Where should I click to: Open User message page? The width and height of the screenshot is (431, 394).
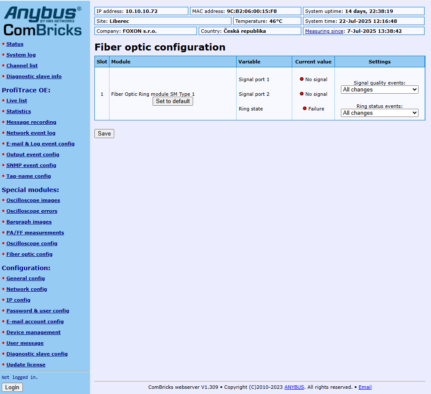coord(25,343)
